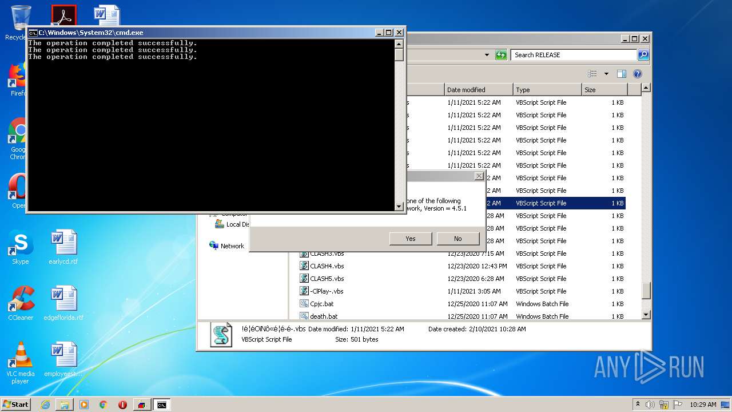This screenshot has width=732, height=412.
Task: Open earlycd.rtf document on desktop
Action: [x=63, y=248]
